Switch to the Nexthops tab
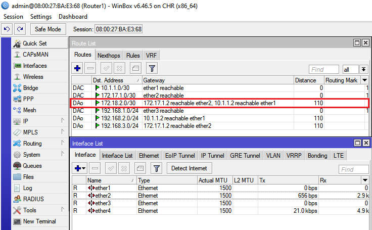Screen dimensions: 372x230 pyautogui.click(x=109, y=56)
